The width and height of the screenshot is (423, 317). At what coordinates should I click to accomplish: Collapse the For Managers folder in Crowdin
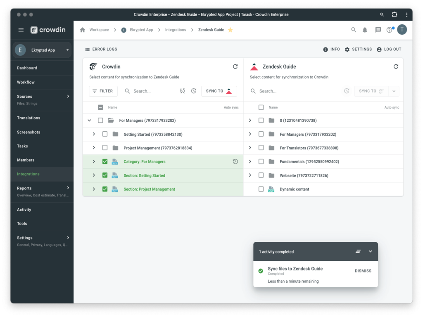tap(89, 121)
